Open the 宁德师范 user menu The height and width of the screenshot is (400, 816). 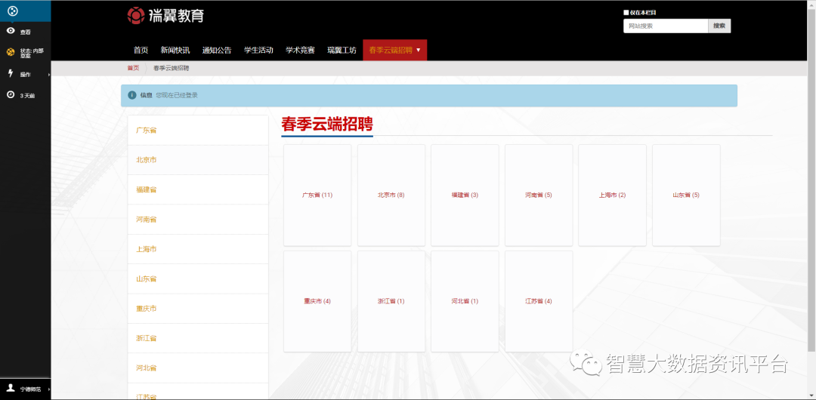[x=26, y=389]
